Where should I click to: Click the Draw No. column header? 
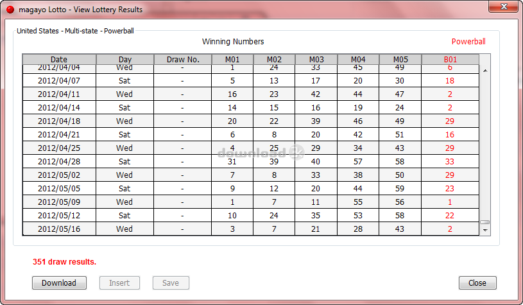tap(183, 60)
